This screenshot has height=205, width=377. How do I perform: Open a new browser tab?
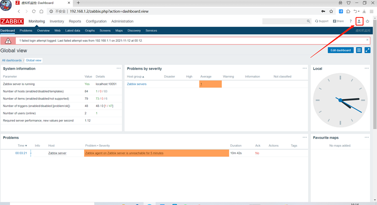pos(78,3)
